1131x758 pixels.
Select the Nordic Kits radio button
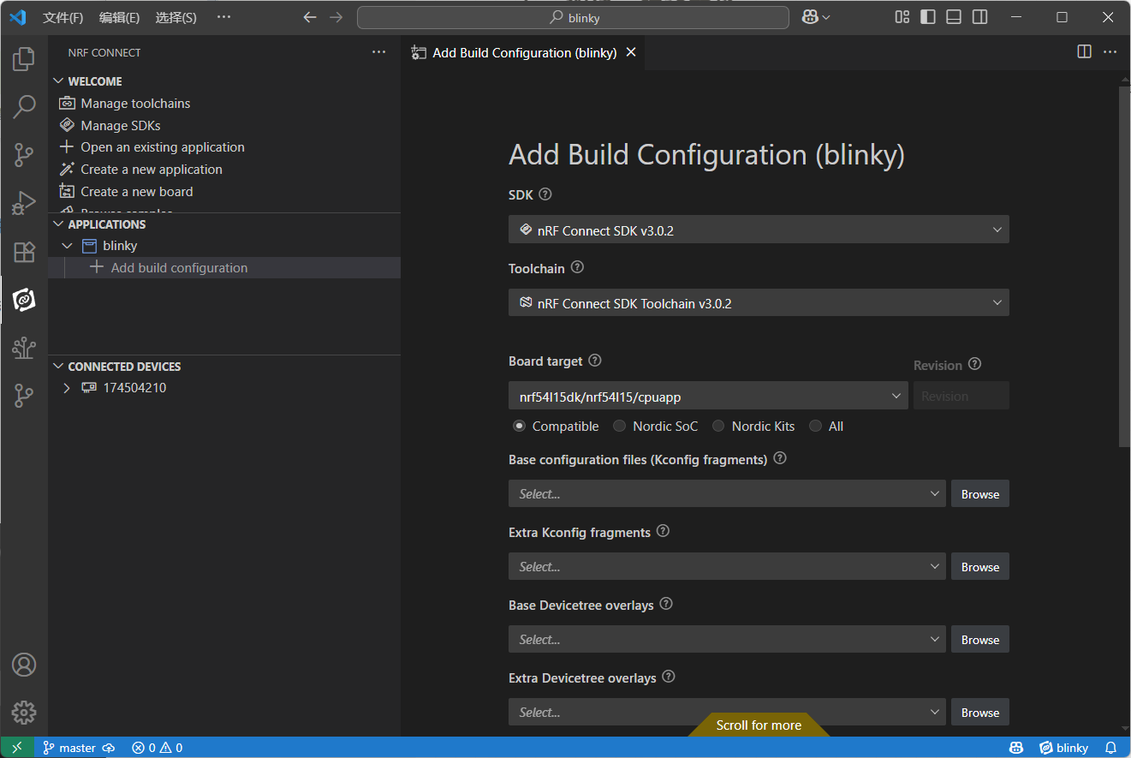[x=718, y=427]
